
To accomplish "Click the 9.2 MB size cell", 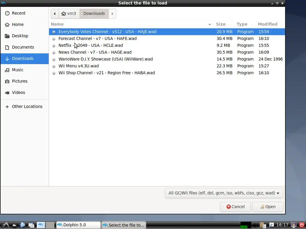I will coord(223,45).
